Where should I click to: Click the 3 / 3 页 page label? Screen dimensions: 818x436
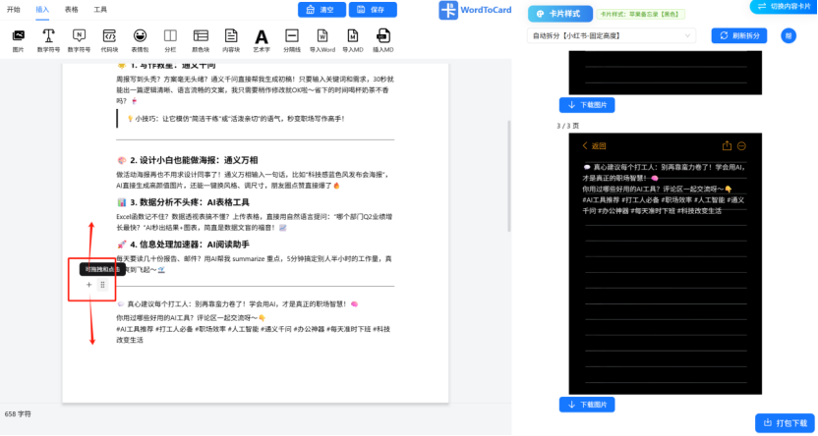pos(567,126)
